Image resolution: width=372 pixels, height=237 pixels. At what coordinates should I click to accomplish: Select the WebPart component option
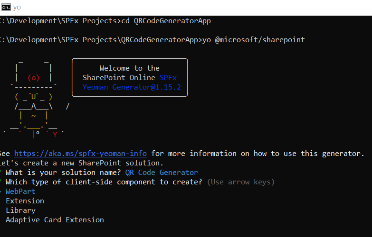(x=20, y=191)
